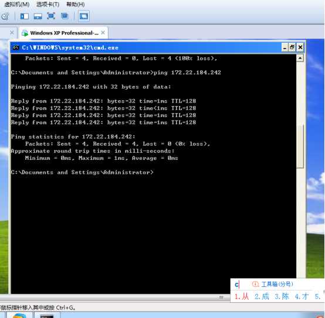Enter full screen mode via toolbar icon
325x318 pixels.
coord(51,16)
